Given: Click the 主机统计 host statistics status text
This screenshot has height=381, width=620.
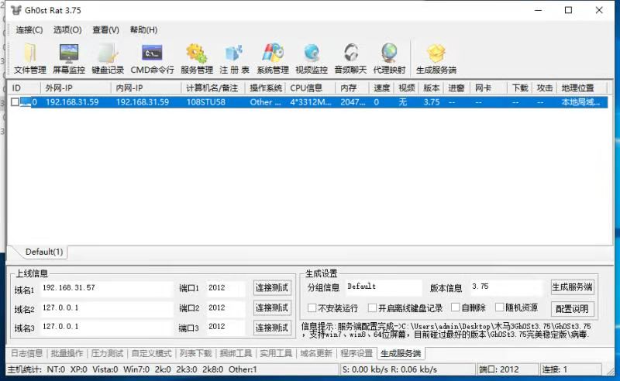Looking at the screenshot, I should [x=132, y=369].
